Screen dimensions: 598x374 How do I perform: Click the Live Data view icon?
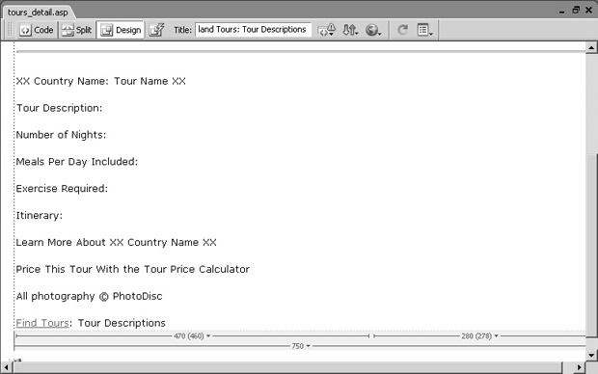pos(156,30)
